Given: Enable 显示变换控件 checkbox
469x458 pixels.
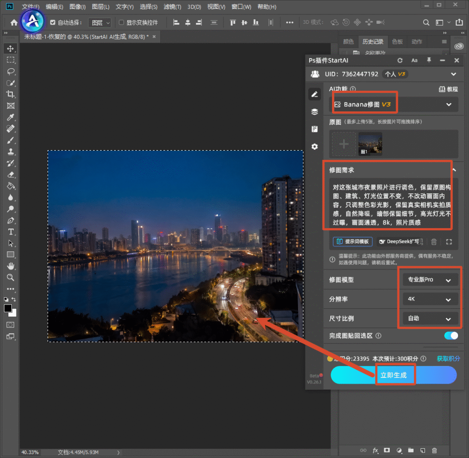Looking at the screenshot, I should click(x=121, y=22).
